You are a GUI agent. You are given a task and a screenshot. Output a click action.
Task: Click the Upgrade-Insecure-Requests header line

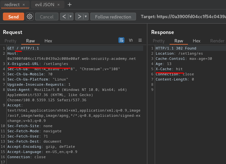[39, 84]
